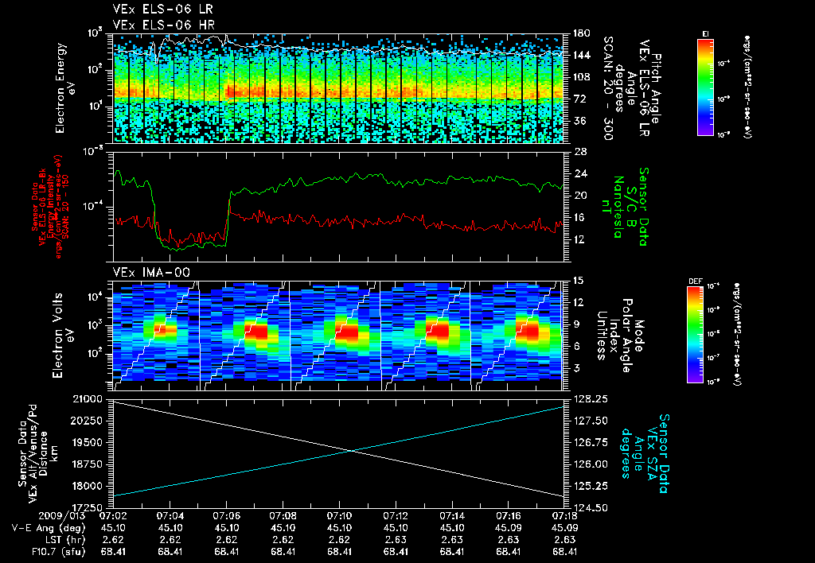Click the '07:04' time tick label
Screen dimensions: 815x563
click(x=170, y=515)
